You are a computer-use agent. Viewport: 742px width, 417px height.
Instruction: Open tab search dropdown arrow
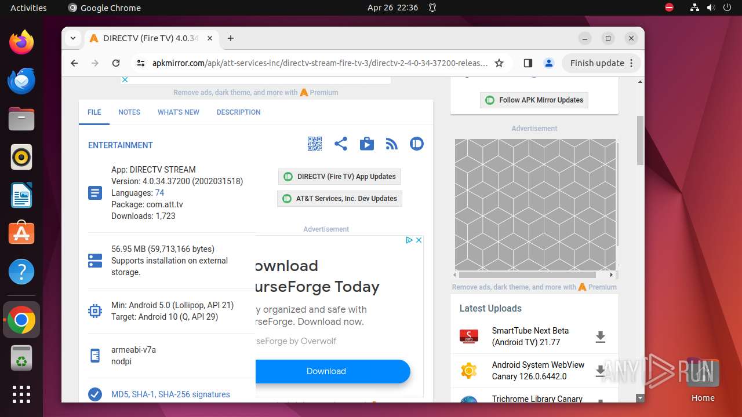coord(72,38)
